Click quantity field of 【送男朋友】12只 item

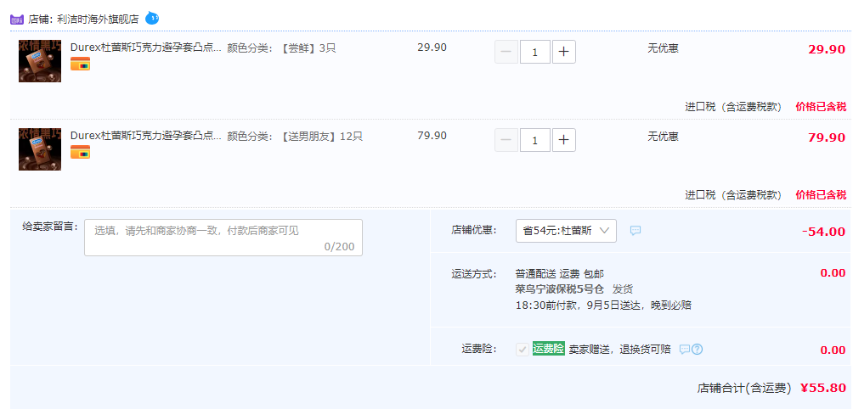tap(534, 140)
